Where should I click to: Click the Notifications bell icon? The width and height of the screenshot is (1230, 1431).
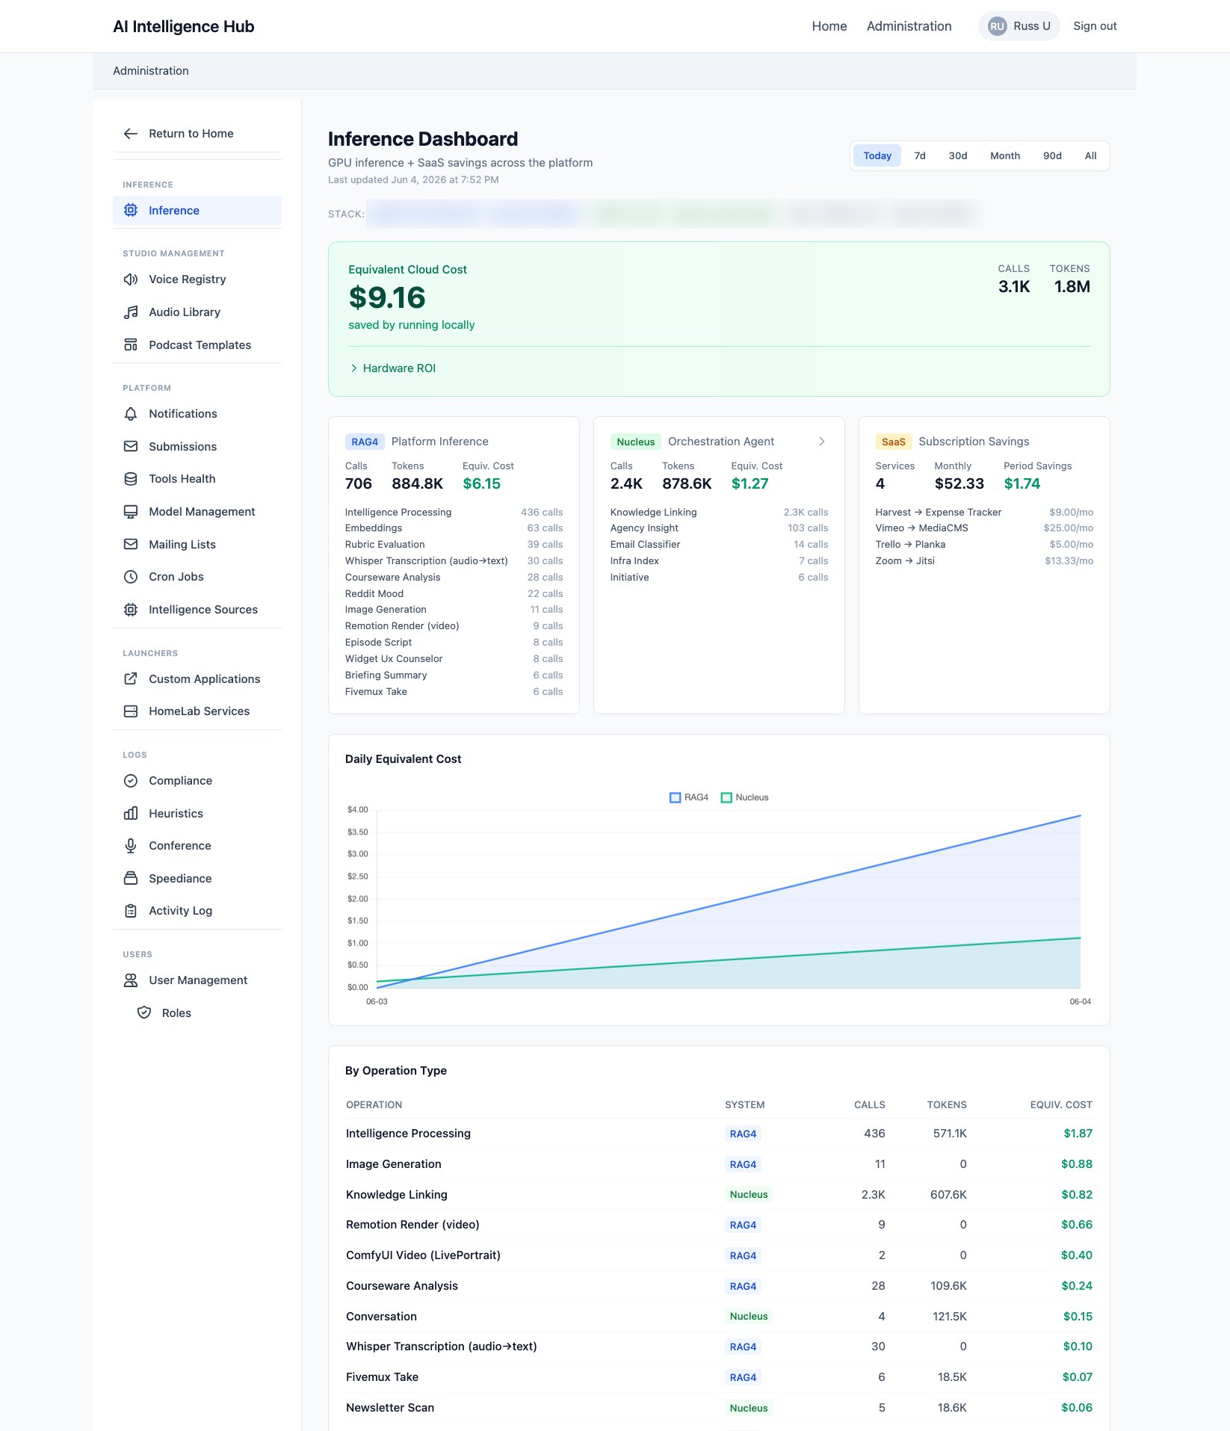click(x=131, y=414)
